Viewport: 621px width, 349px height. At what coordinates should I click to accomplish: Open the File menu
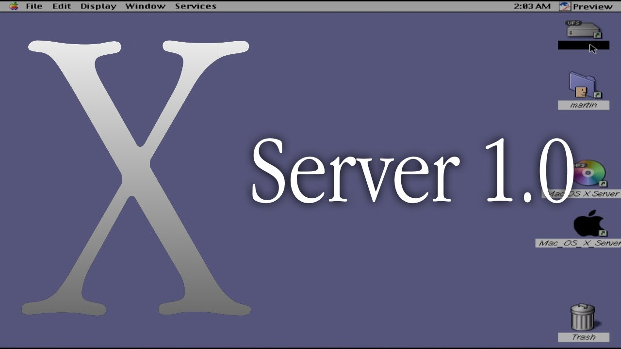(x=34, y=6)
